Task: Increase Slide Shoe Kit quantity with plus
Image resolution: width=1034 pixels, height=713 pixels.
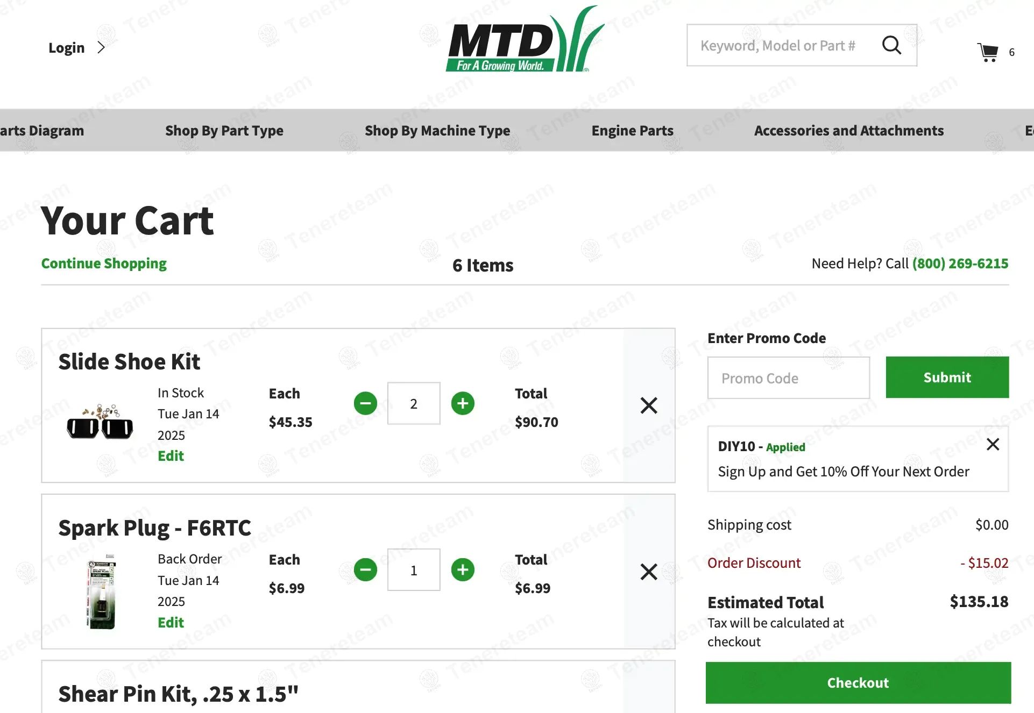Action: click(463, 403)
